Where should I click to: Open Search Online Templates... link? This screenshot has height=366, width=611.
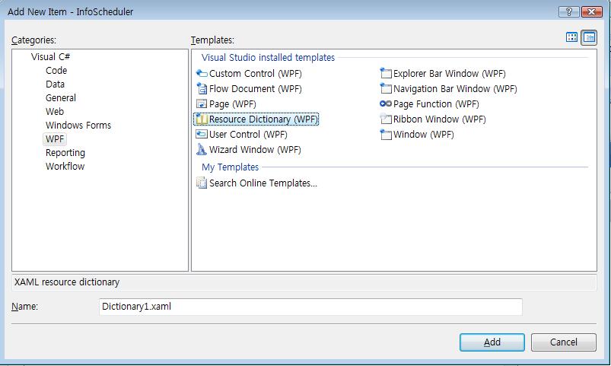pos(263,183)
